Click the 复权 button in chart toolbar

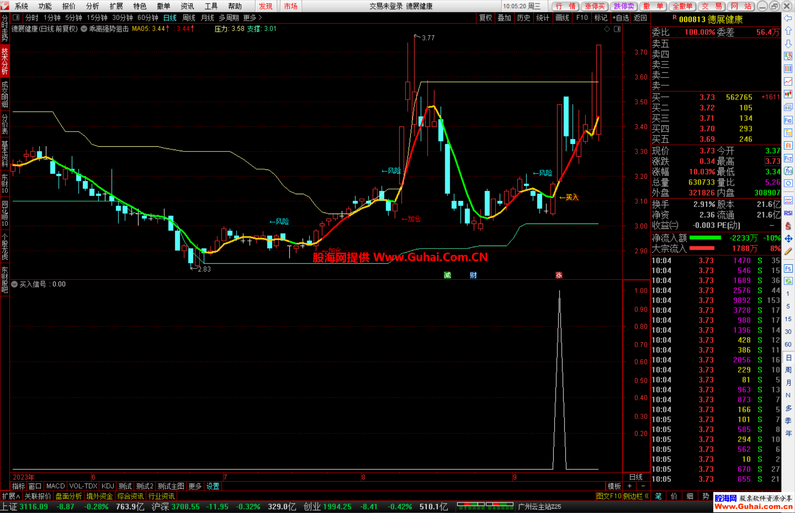[x=485, y=18]
